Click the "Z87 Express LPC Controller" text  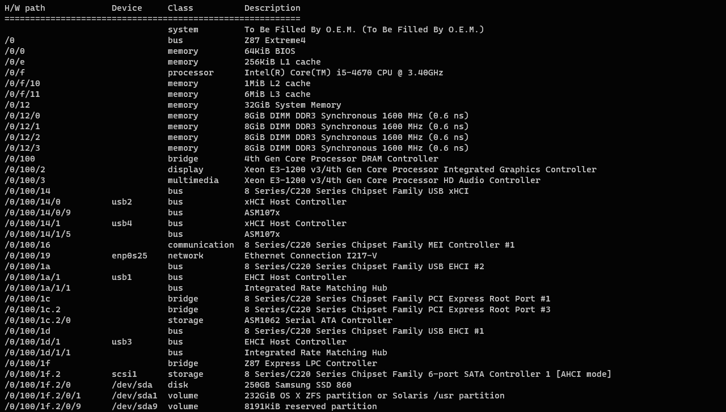(311, 363)
